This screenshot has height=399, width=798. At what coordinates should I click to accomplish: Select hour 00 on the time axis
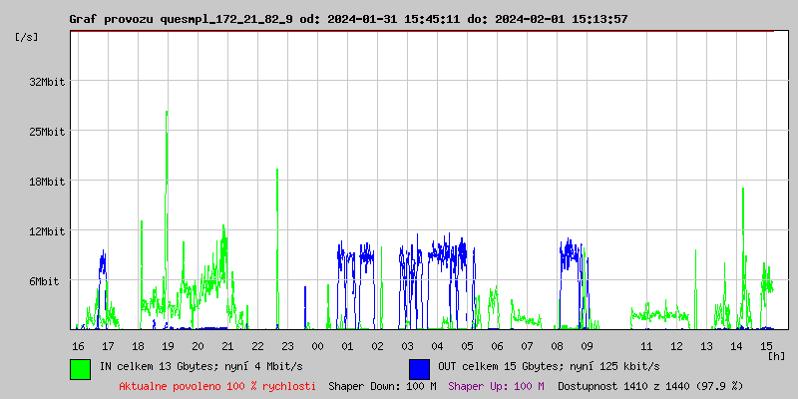317,345
